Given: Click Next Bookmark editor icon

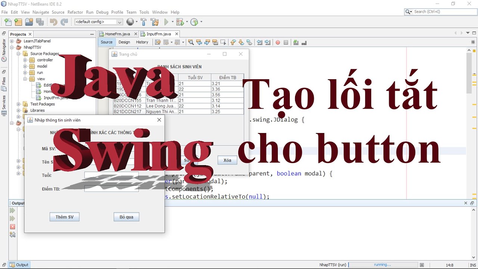Looking at the screenshot, I should (x=241, y=42).
